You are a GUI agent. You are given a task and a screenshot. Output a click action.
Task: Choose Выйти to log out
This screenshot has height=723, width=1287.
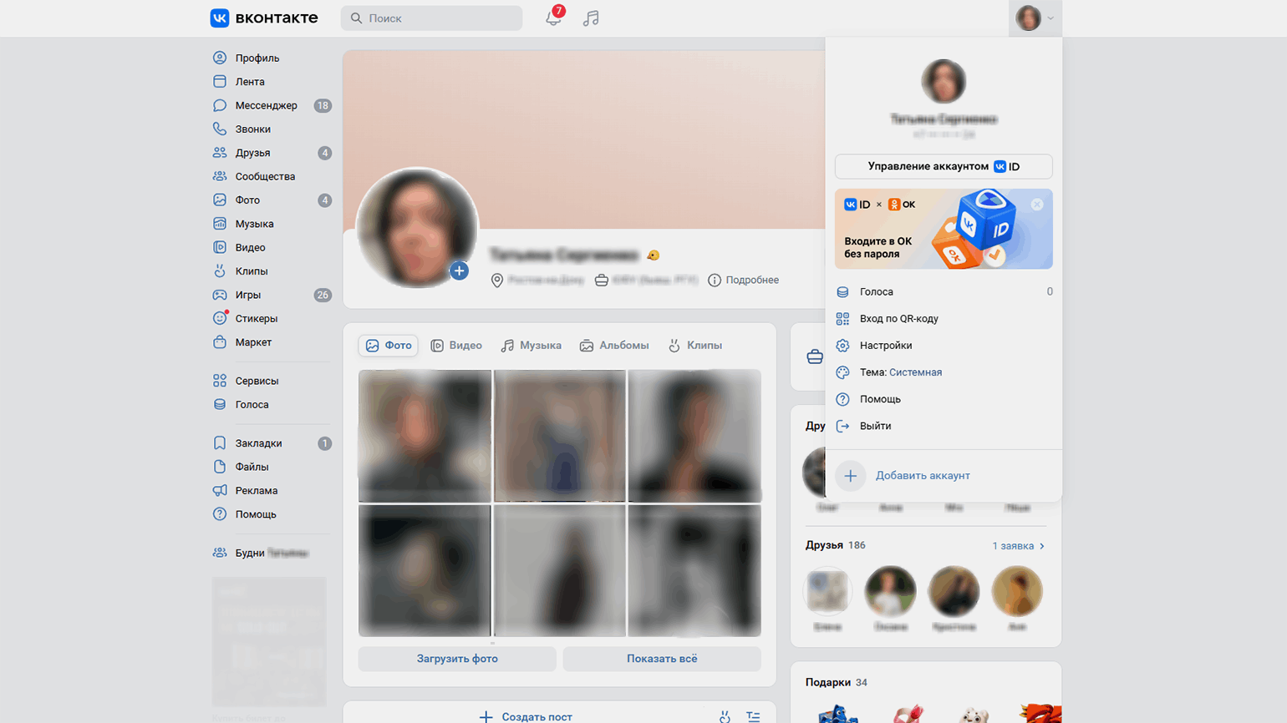coord(875,426)
